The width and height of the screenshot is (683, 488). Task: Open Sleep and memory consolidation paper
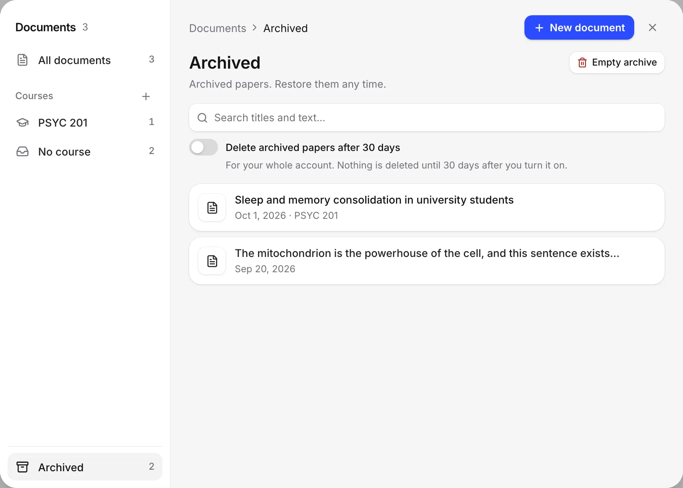[427, 207]
